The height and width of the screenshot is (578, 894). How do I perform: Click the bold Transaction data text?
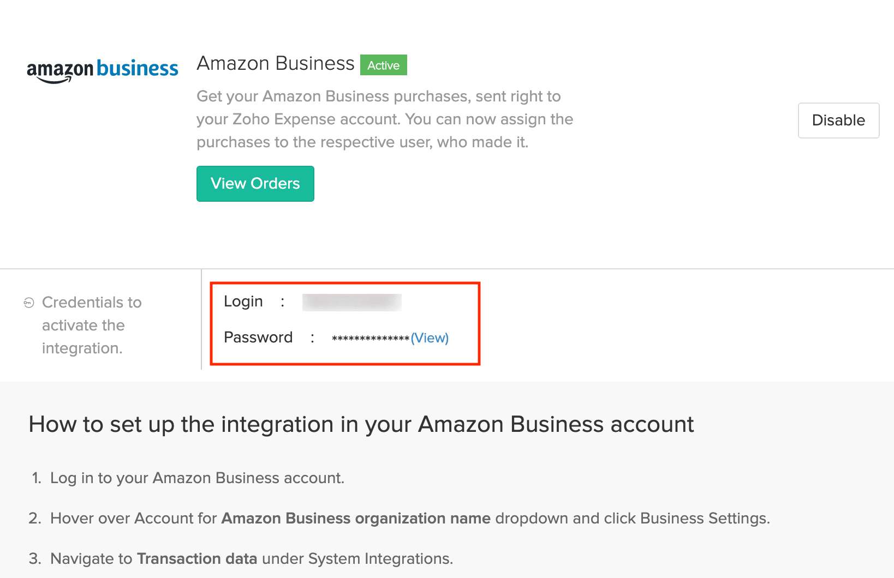coord(196,559)
